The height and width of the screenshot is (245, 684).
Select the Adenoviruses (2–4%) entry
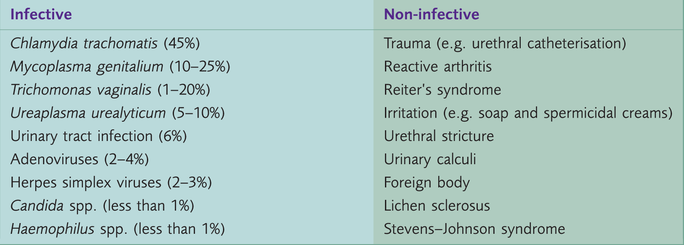pos(79,159)
